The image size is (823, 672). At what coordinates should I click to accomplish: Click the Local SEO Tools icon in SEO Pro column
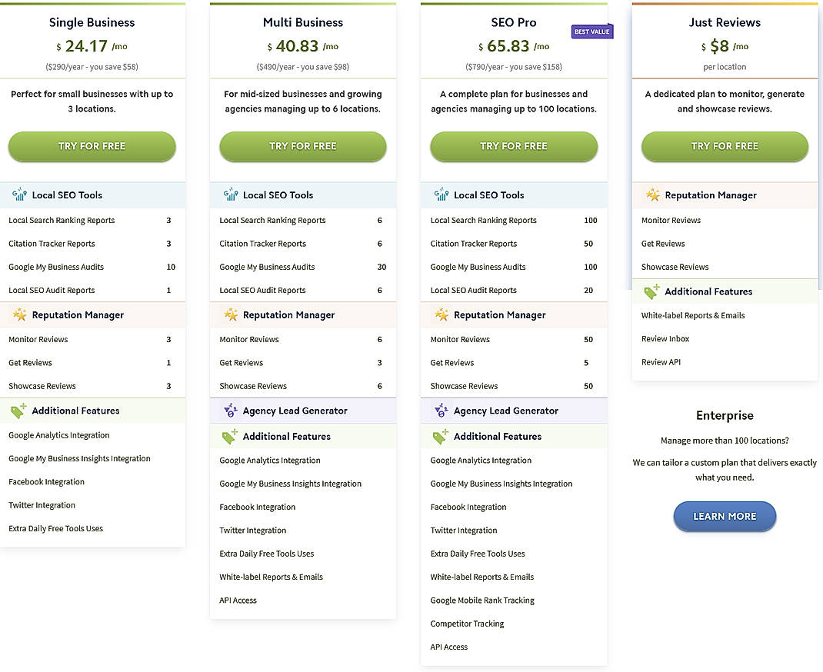pyautogui.click(x=441, y=195)
